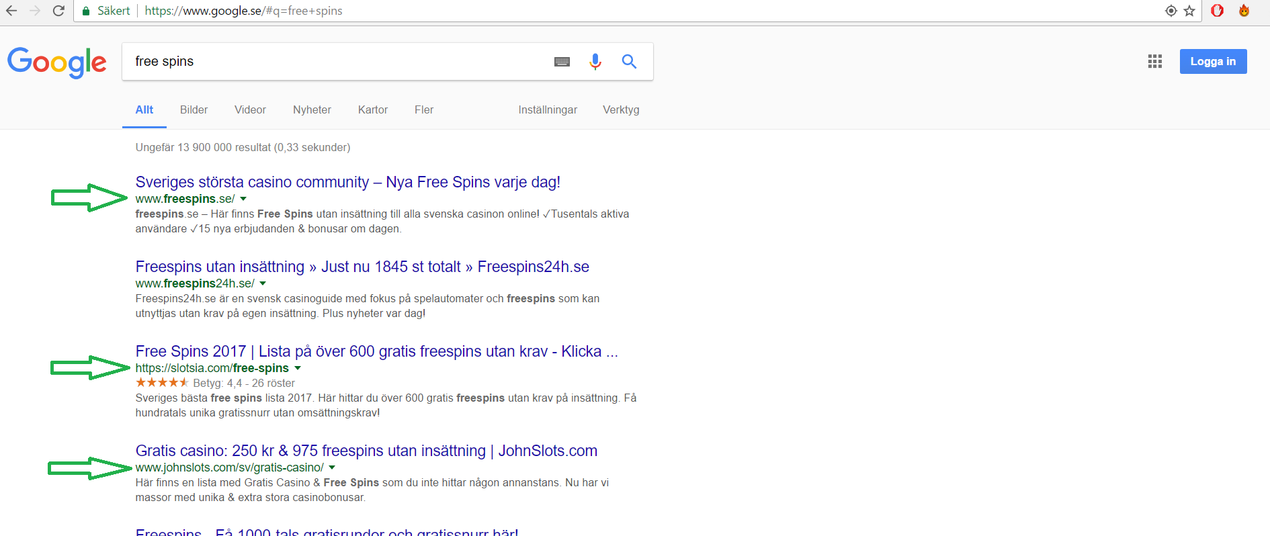The width and height of the screenshot is (1270, 536).
Task: Switch to the Bilder tab
Action: tap(194, 109)
